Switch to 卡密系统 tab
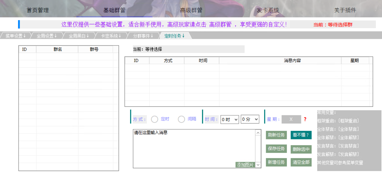 111,36
